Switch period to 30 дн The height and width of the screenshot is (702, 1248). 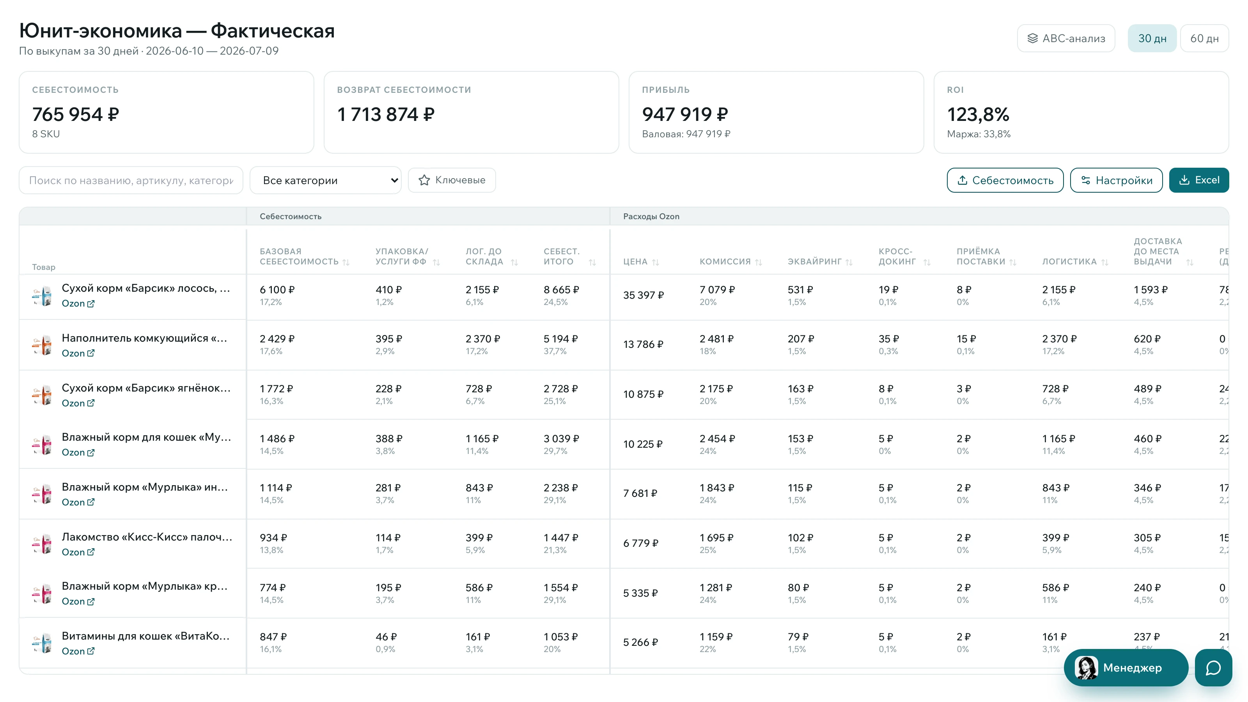point(1152,38)
